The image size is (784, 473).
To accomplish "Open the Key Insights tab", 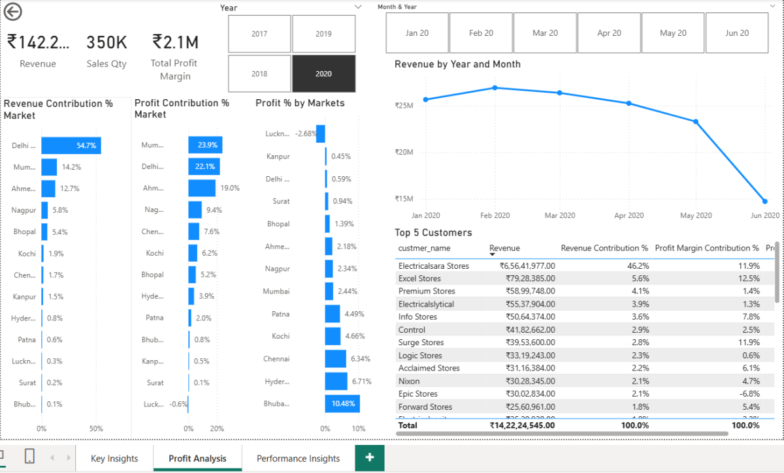I will coord(114,458).
